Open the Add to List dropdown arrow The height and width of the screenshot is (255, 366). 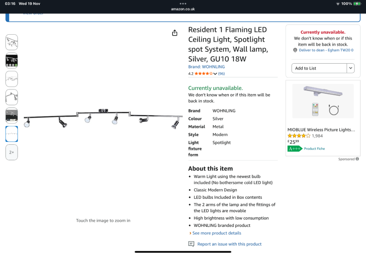[351, 68]
